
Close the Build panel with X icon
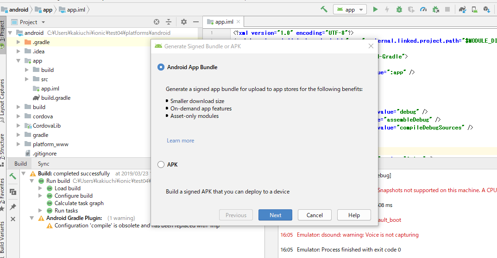13,219
